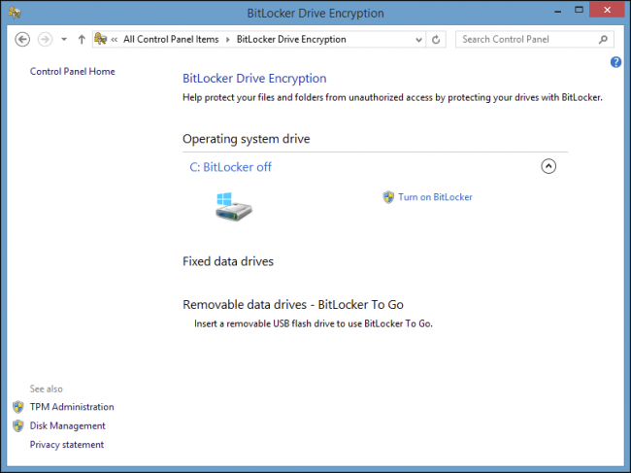Click the search magnifier icon
This screenshot has width=631, height=473.
pos(603,40)
